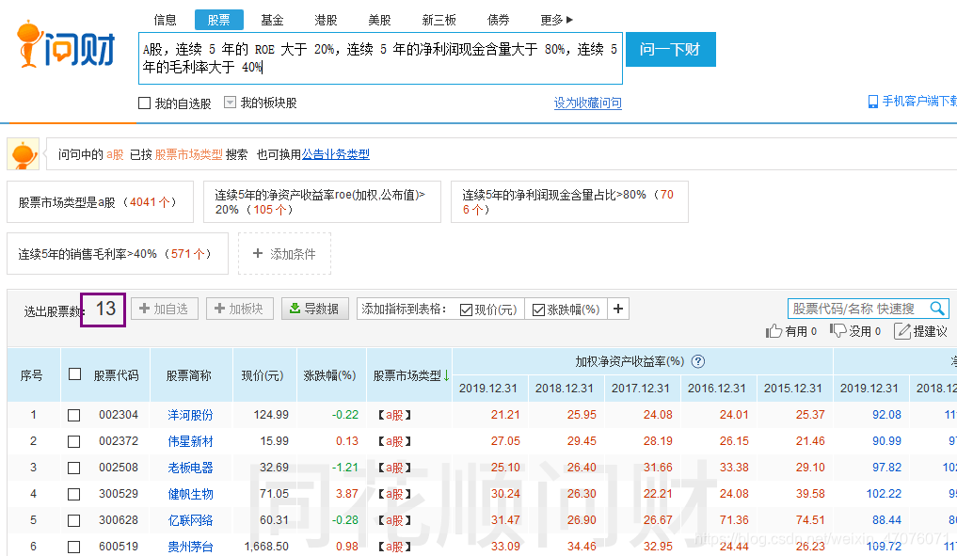Click the 股票市场类型是a股 condition box

coord(100,202)
